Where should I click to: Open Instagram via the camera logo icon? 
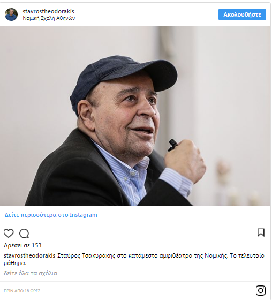(x=261, y=290)
